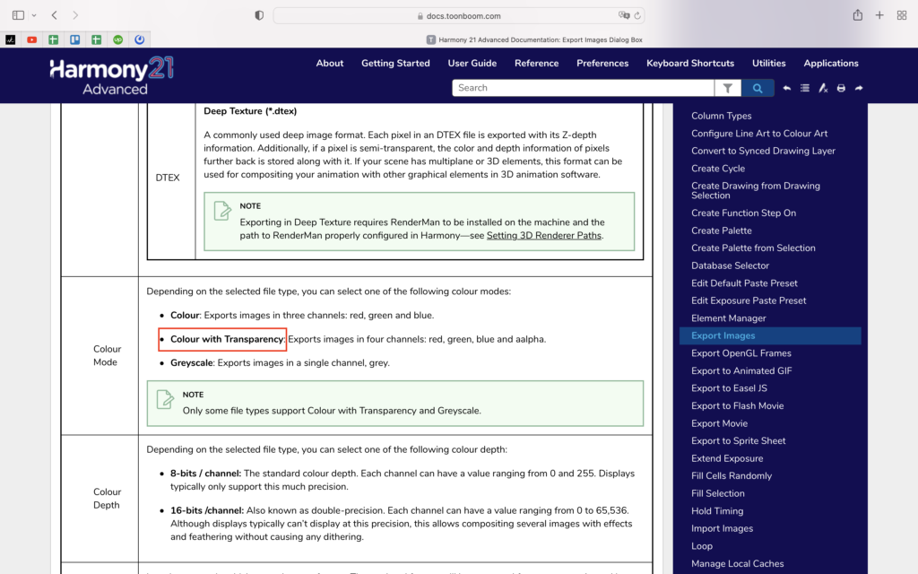This screenshot has height=574, width=918.
Task: Open Database Selector in the sidebar
Action: (x=730, y=265)
